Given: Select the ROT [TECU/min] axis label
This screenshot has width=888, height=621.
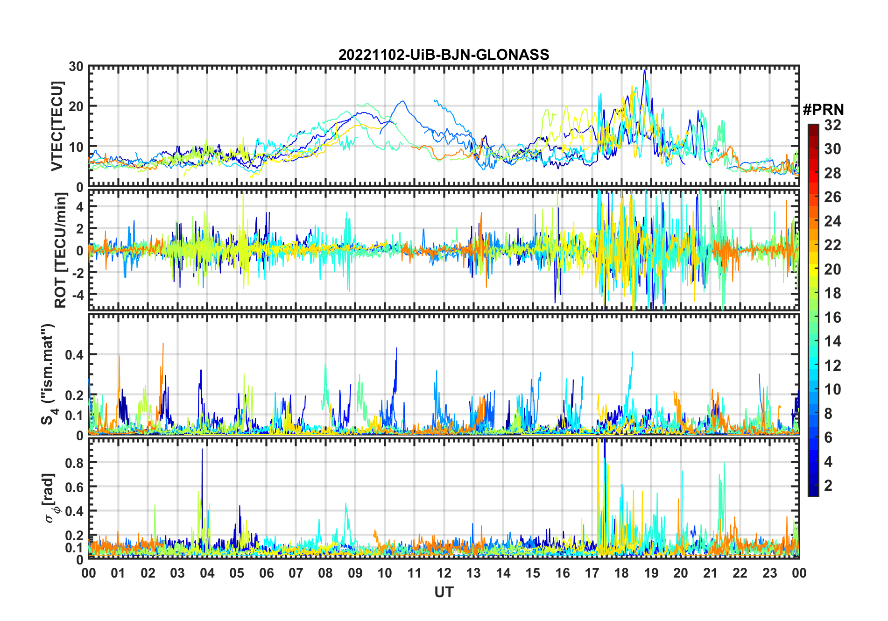Looking at the screenshot, I should (x=61, y=250).
